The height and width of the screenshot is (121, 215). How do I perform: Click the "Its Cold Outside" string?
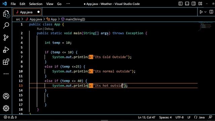(x=111, y=57)
